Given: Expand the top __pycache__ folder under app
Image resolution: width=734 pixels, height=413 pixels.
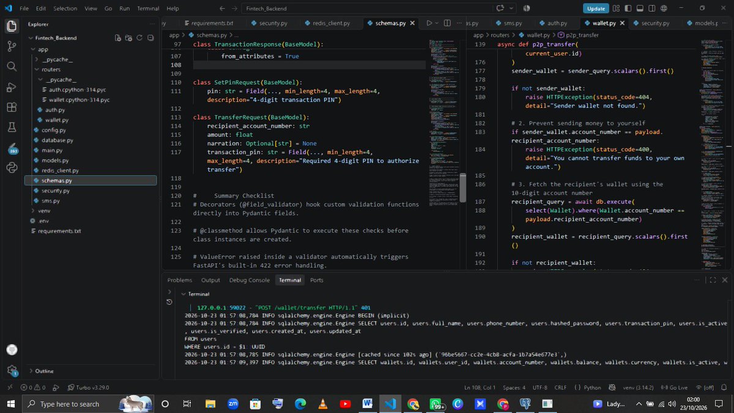Looking at the screenshot, I should pyautogui.click(x=38, y=59).
